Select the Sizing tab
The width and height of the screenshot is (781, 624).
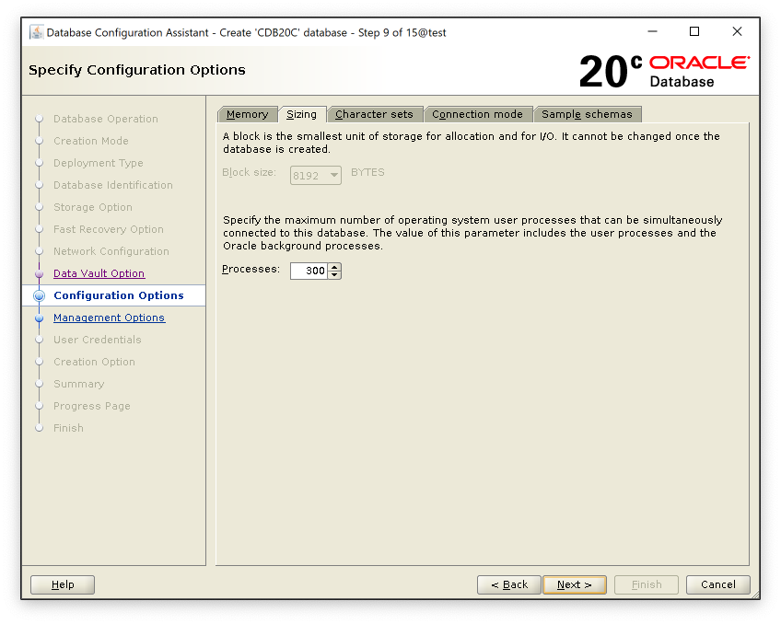(301, 114)
